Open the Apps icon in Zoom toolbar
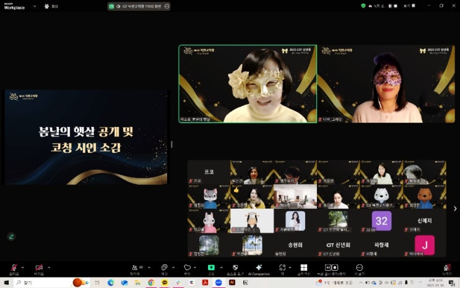460x288 pixels. point(282,268)
